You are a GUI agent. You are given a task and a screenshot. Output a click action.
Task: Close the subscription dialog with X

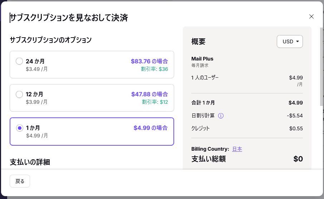311,16
